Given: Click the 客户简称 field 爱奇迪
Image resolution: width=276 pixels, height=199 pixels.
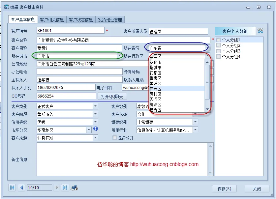Looking at the screenshot, I should click(79, 48).
